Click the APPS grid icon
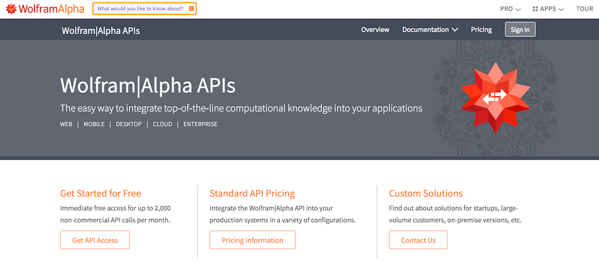Viewport: 599px width, 271px height. click(x=535, y=9)
